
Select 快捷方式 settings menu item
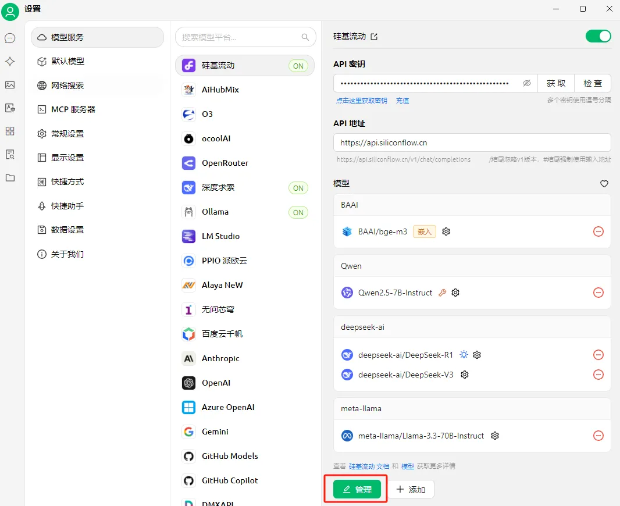coord(97,182)
